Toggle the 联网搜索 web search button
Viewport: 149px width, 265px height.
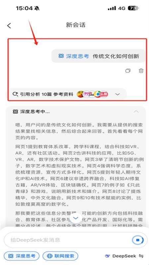[x=61, y=256]
